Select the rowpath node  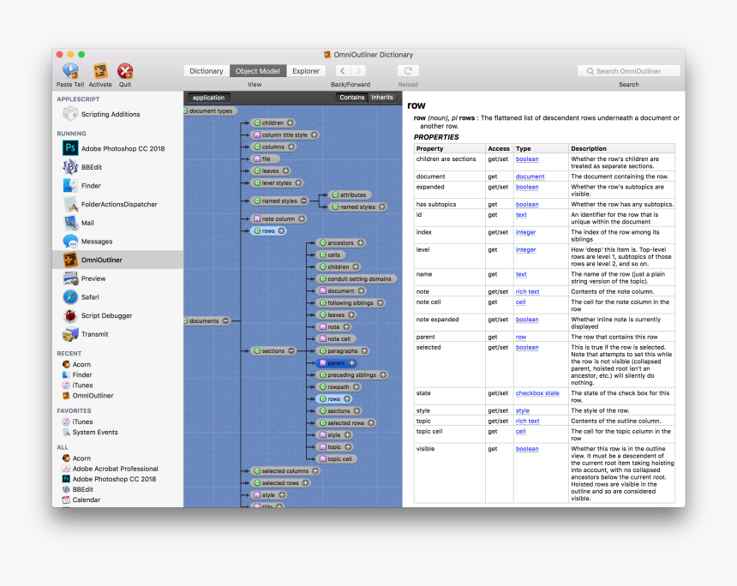click(x=339, y=387)
